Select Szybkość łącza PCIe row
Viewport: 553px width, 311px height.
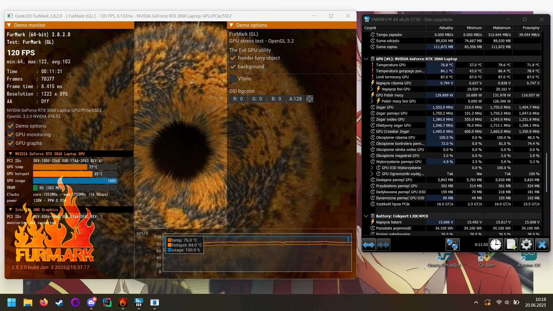point(452,204)
